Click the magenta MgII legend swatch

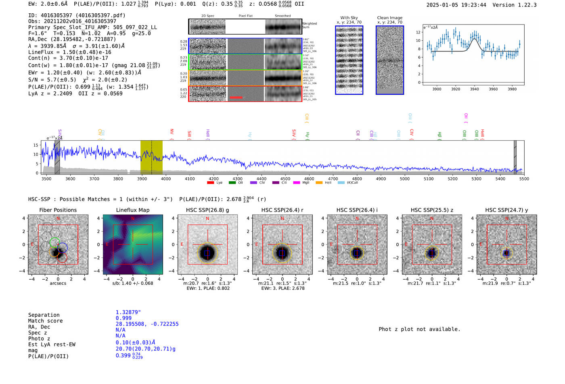tap(297, 183)
